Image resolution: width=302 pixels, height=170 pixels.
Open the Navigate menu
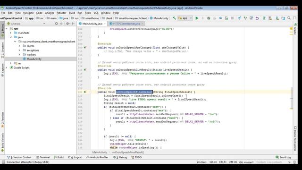[28, 13]
